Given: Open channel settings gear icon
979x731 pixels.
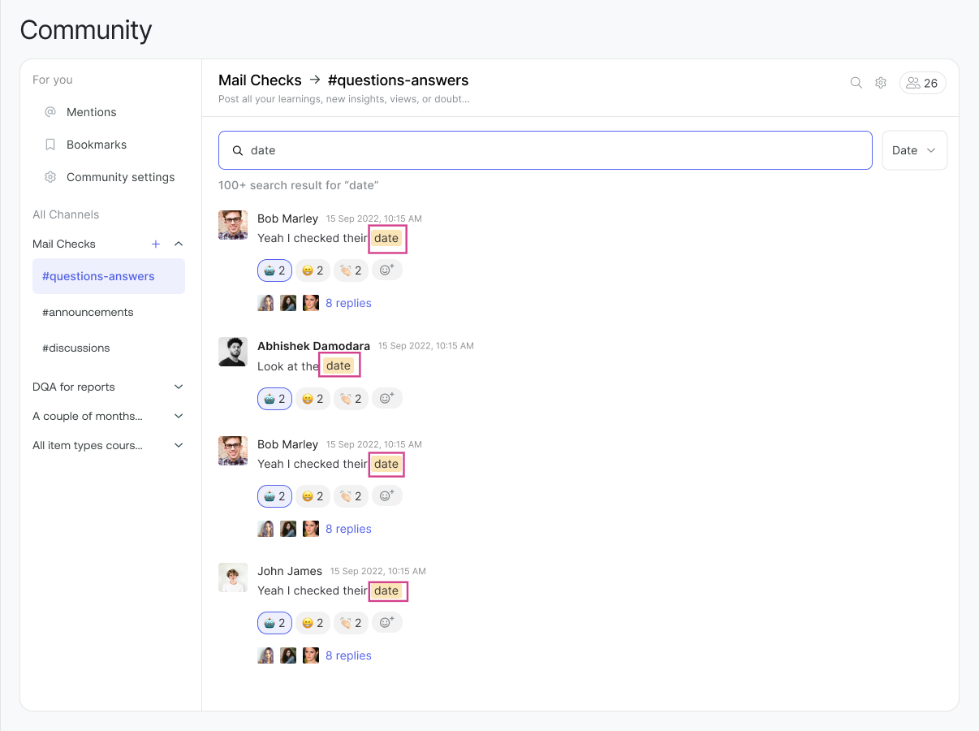Looking at the screenshot, I should click(x=881, y=83).
